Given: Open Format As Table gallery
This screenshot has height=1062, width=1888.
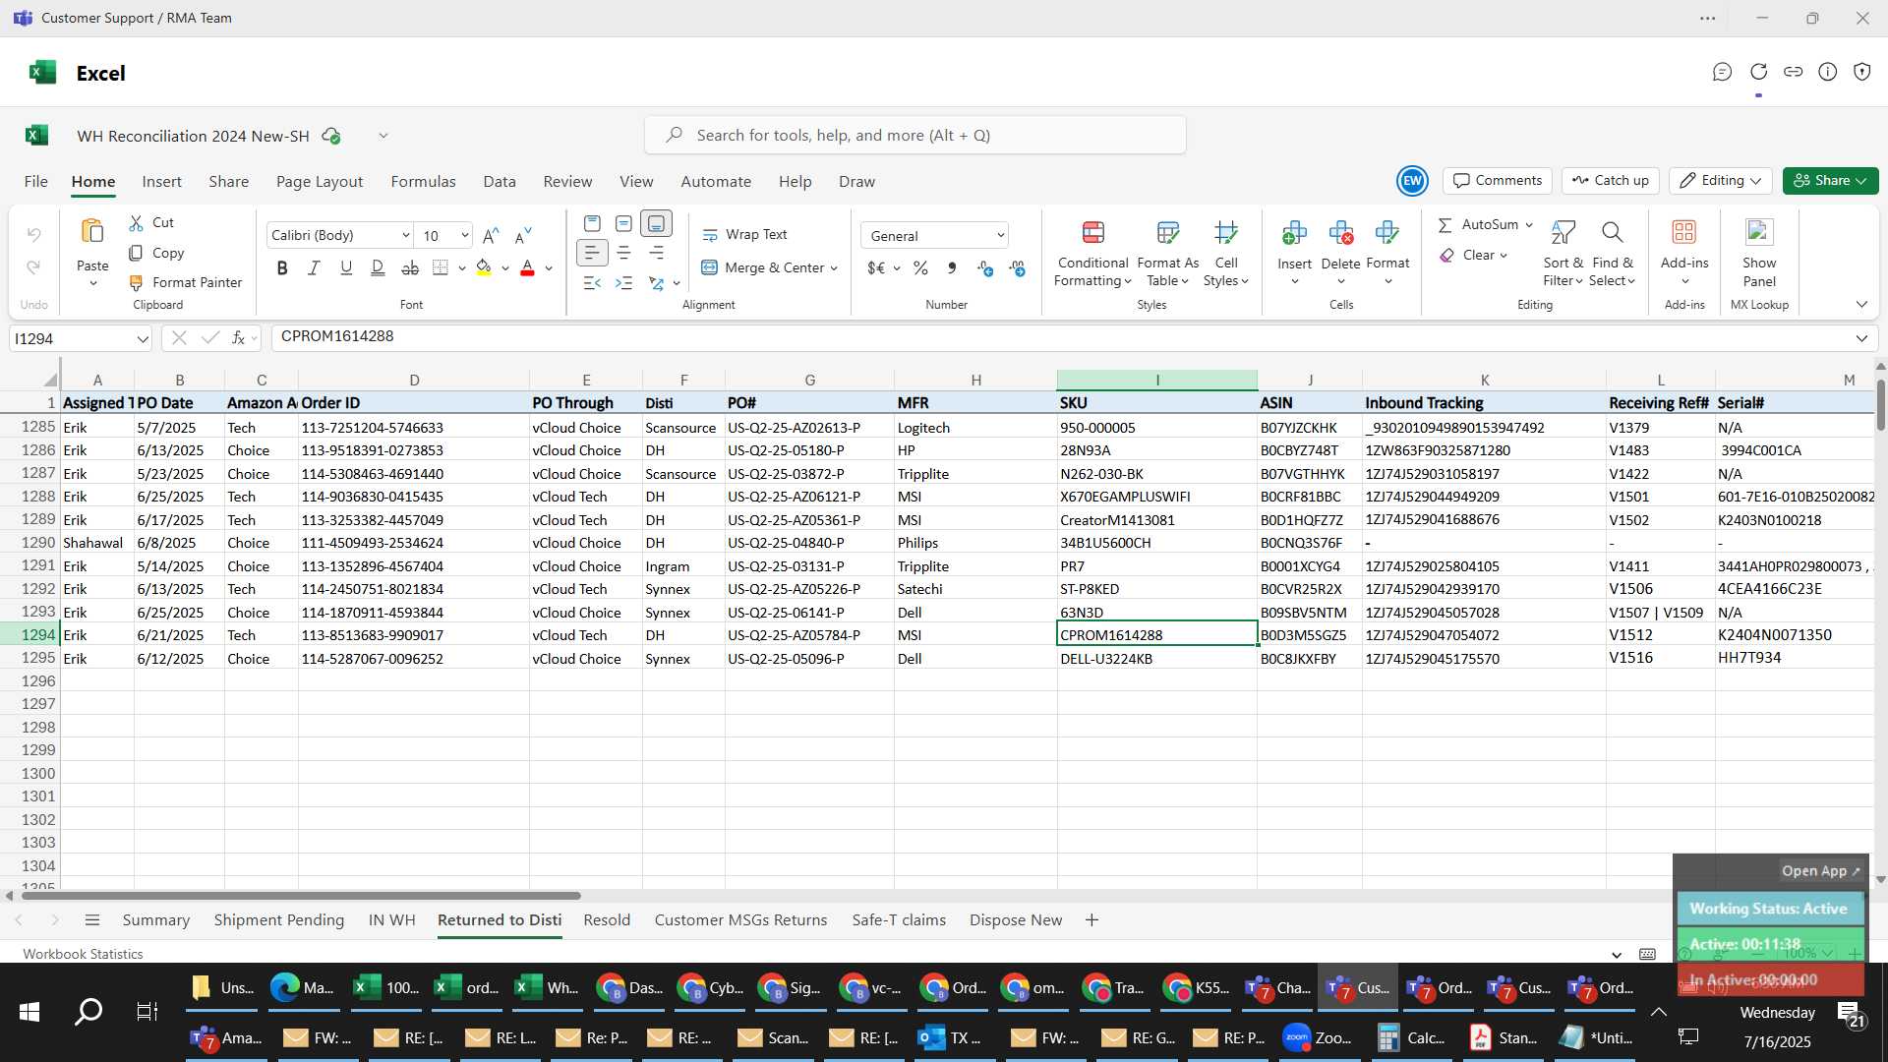Looking at the screenshot, I should tap(1168, 254).
